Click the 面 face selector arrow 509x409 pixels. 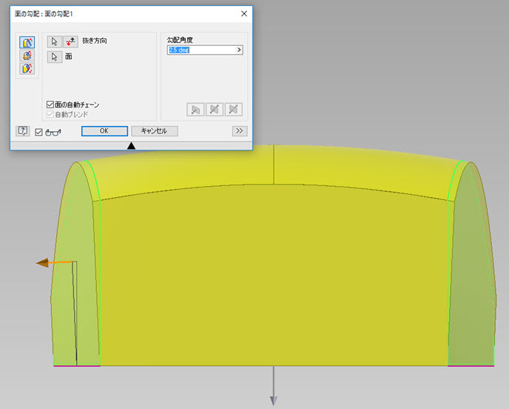click(55, 57)
